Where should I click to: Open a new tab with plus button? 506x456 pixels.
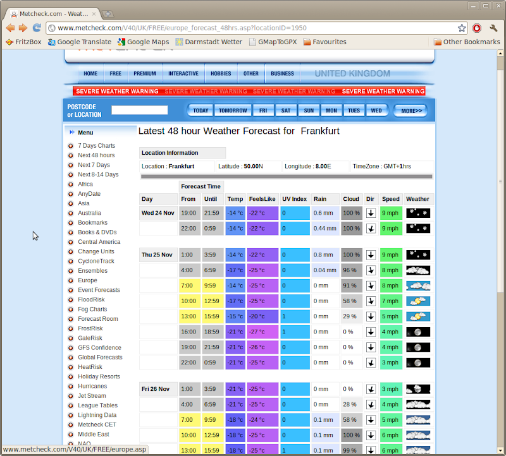point(108,13)
